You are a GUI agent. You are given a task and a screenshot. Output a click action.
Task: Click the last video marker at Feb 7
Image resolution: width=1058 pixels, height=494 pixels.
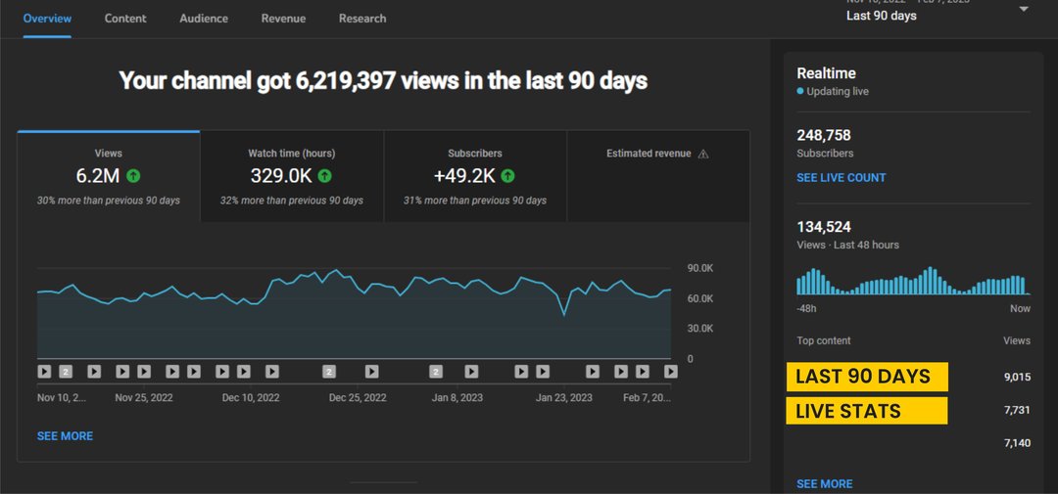click(671, 372)
